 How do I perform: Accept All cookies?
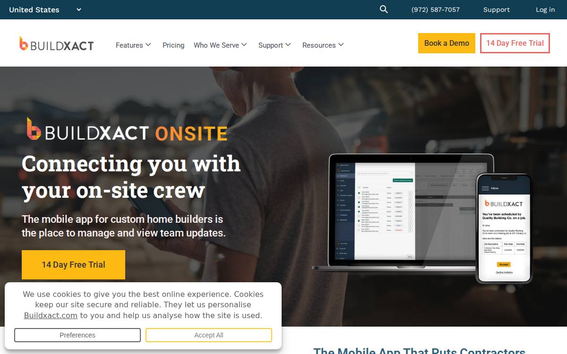pos(209,335)
